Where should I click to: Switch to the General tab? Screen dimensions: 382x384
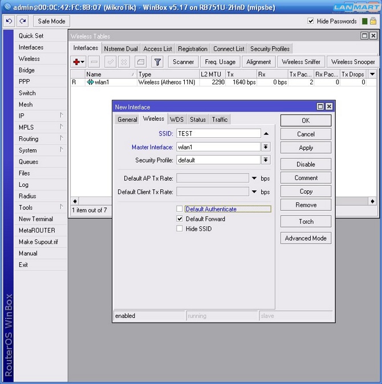(127, 120)
